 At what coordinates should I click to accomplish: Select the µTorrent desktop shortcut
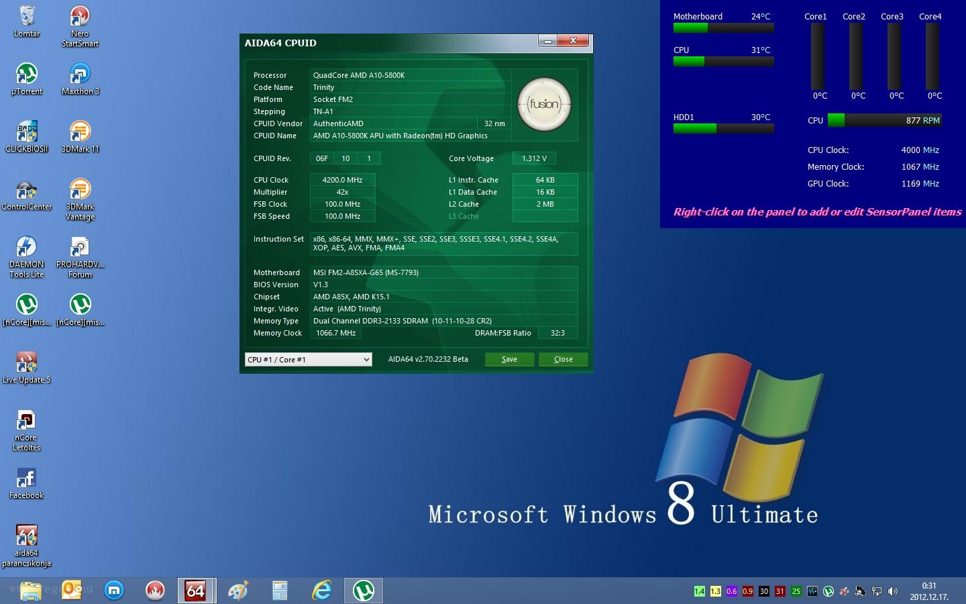point(27,79)
